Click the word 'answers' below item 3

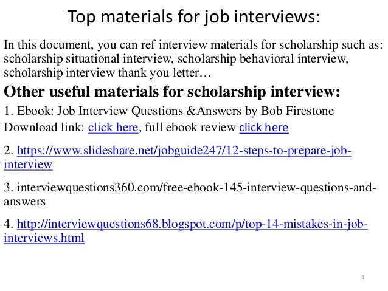tap(25, 202)
